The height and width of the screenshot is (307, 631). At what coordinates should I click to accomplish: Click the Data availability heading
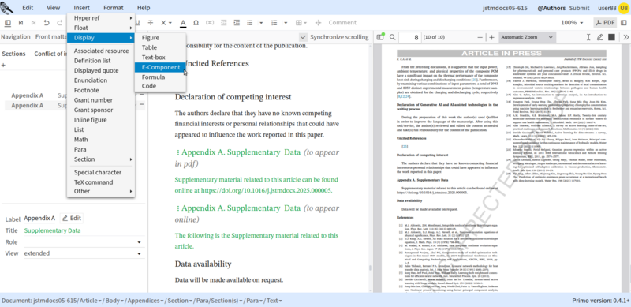coord(203,264)
